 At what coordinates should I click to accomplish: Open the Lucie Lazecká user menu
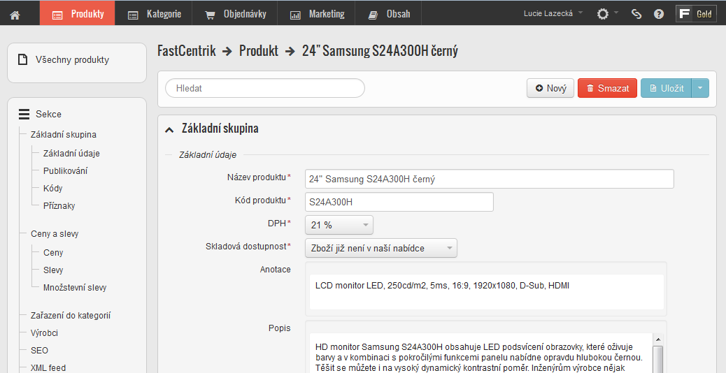click(553, 13)
